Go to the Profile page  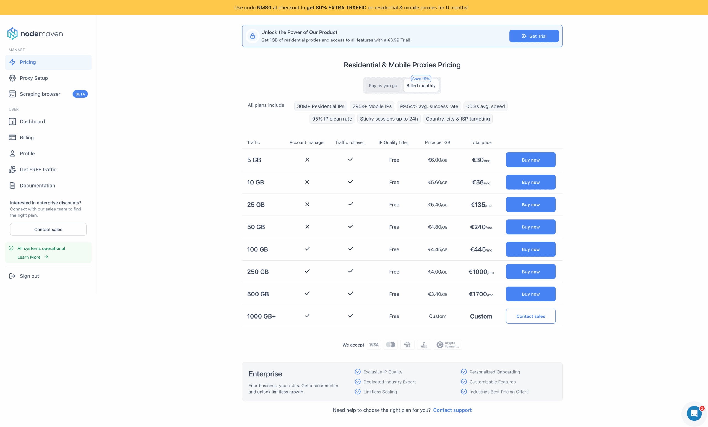tap(27, 153)
